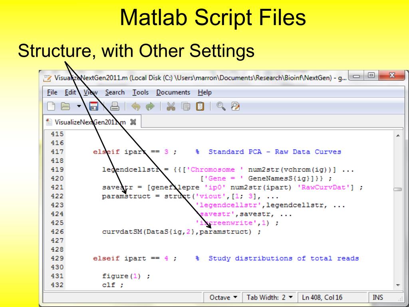Click 'RawCurvDat' string on line 421
409x307 pixels.
323,187
